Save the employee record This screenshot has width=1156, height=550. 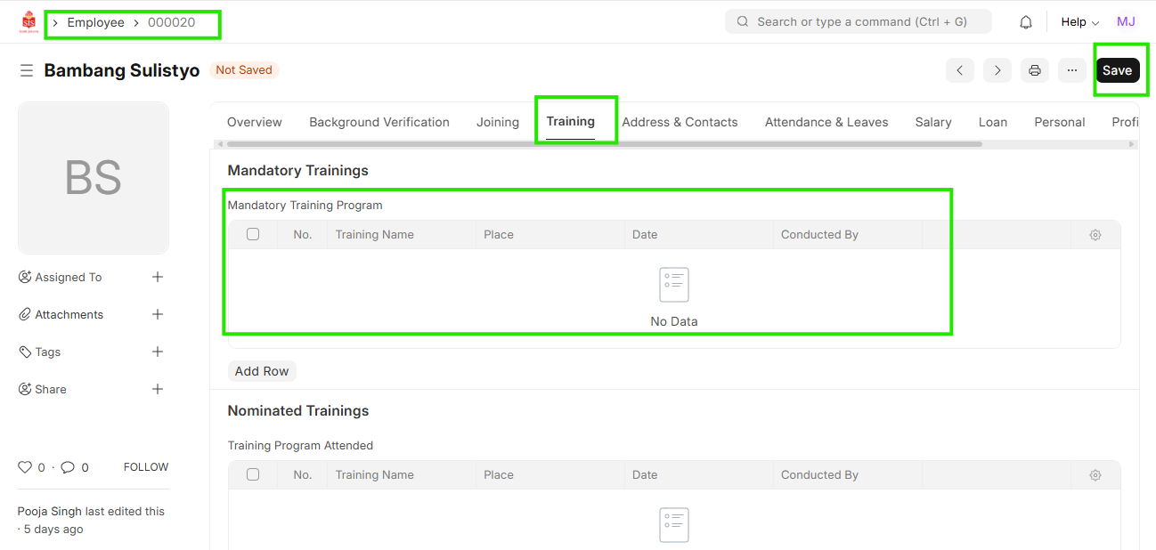point(1117,70)
